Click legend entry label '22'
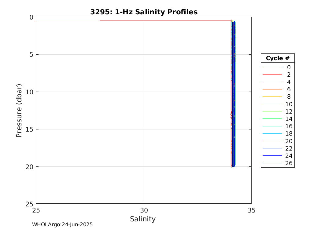 click(x=289, y=148)
